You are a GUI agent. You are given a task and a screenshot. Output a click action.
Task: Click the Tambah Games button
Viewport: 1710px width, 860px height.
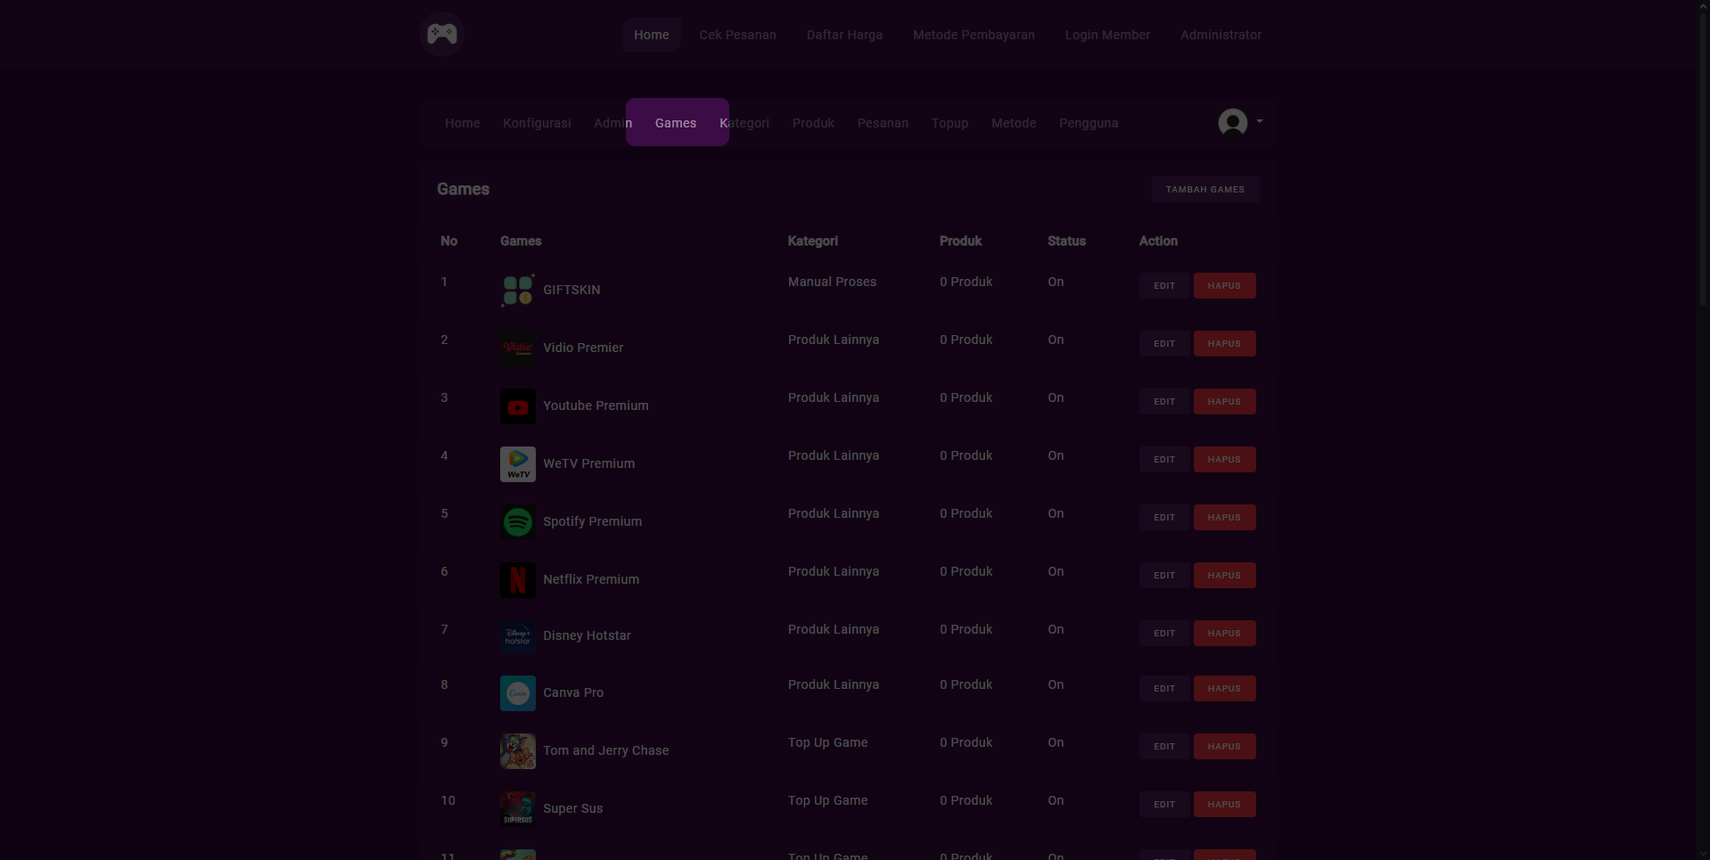click(1205, 189)
